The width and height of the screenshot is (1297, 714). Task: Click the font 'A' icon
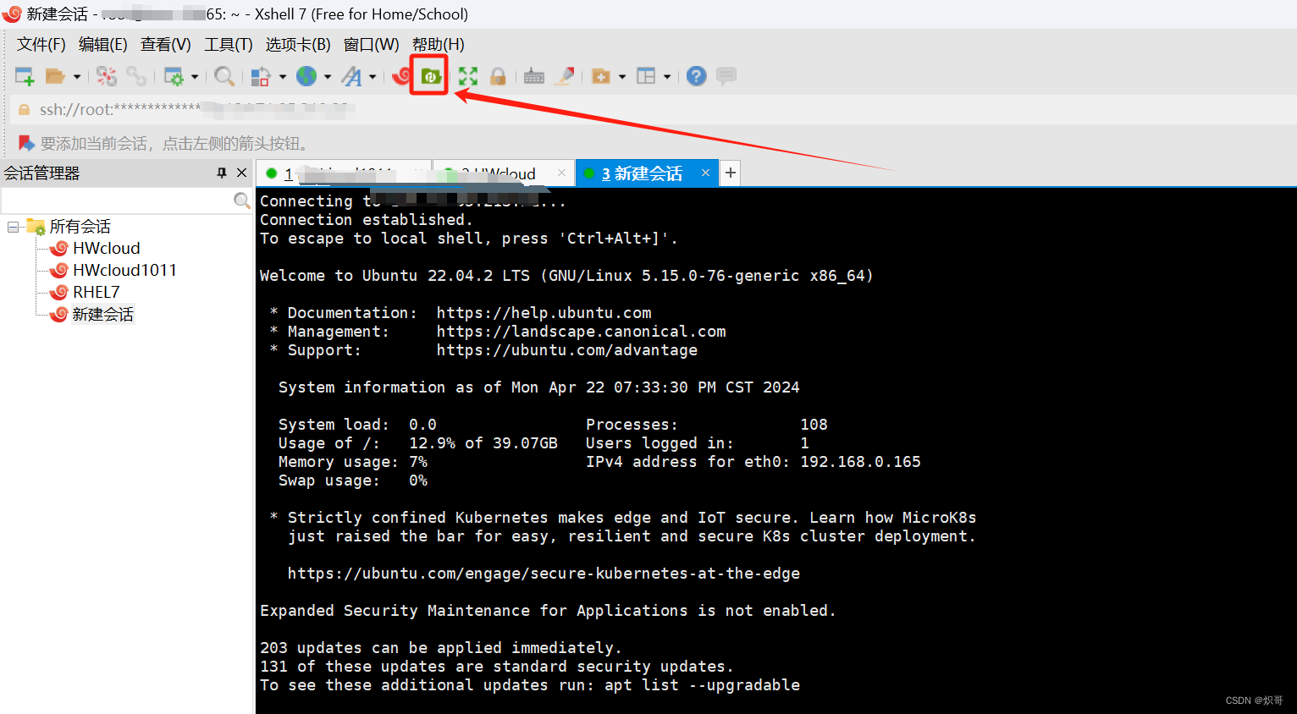click(x=351, y=76)
